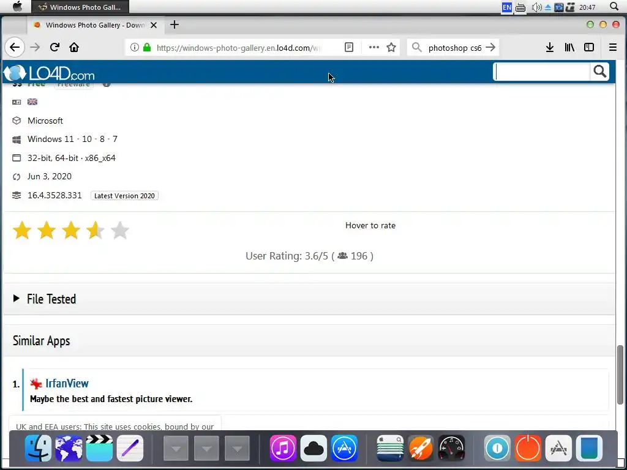Screen dimensions: 627x470
Task: Rate the app two stars
Action: tap(47, 231)
